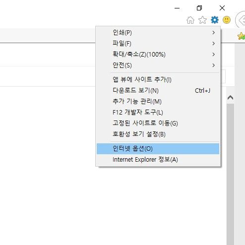Minimize the browser window
This screenshot has height=245, width=245.
177,8
